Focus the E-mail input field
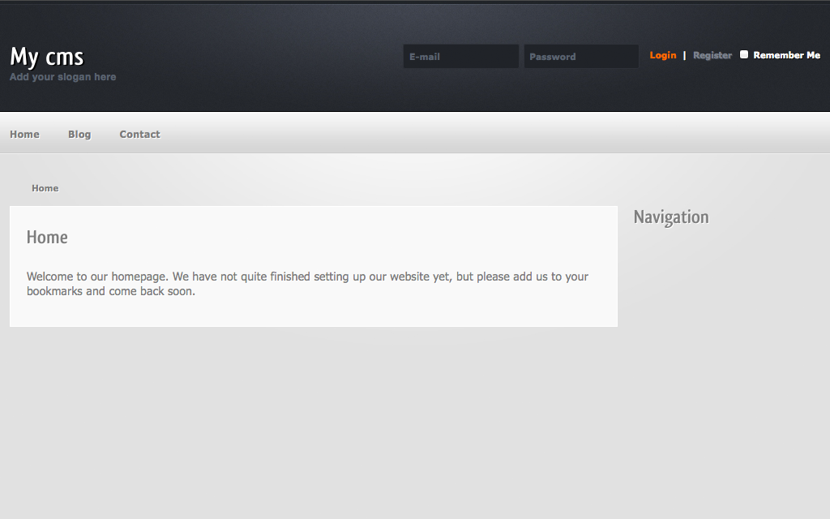Screen dimensions: 830x519 click(460, 57)
